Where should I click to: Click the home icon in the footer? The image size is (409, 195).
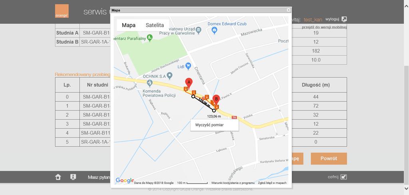pyautogui.click(x=58, y=177)
